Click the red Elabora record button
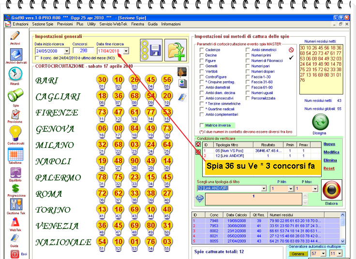 [x=331, y=190]
